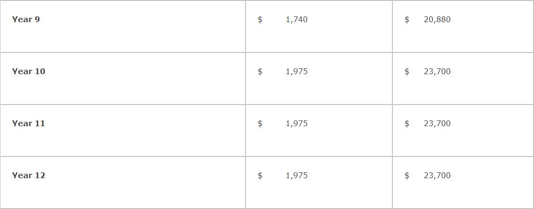534x209 pixels.
Task: Click dollar sign before 23,700 in Year 11 row
Action: [407, 123]
